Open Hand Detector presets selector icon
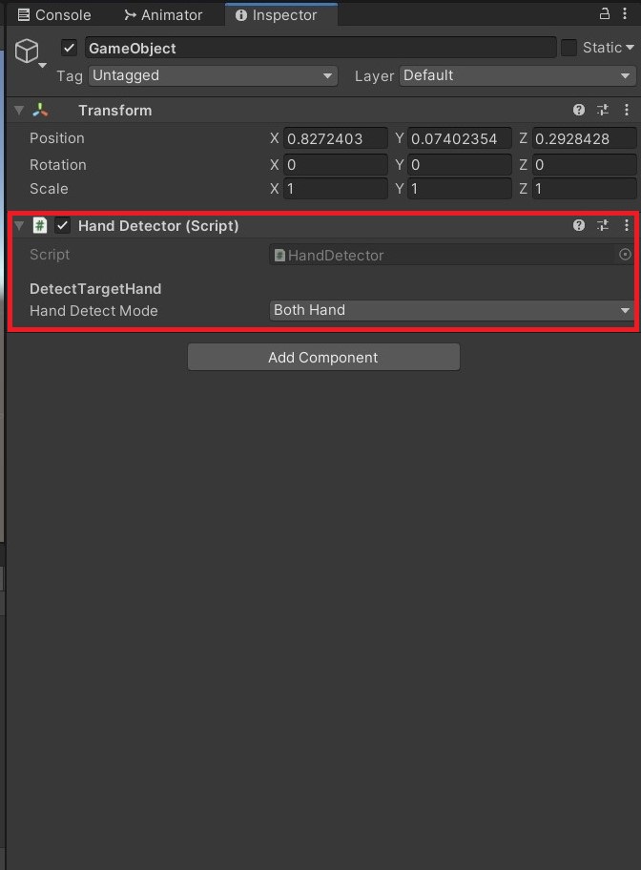This screenshot has width=641, height=870. pyautogui.click(x=603, y=225)
